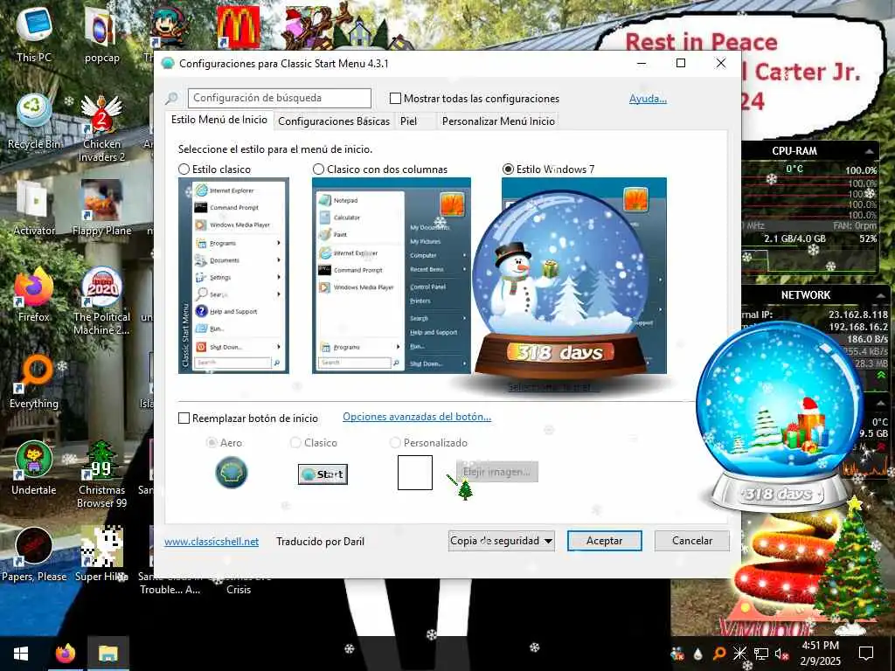The image size is (895, 671).
Task: Click the 23.162.8.118 IP address
Action: (858, 315)
